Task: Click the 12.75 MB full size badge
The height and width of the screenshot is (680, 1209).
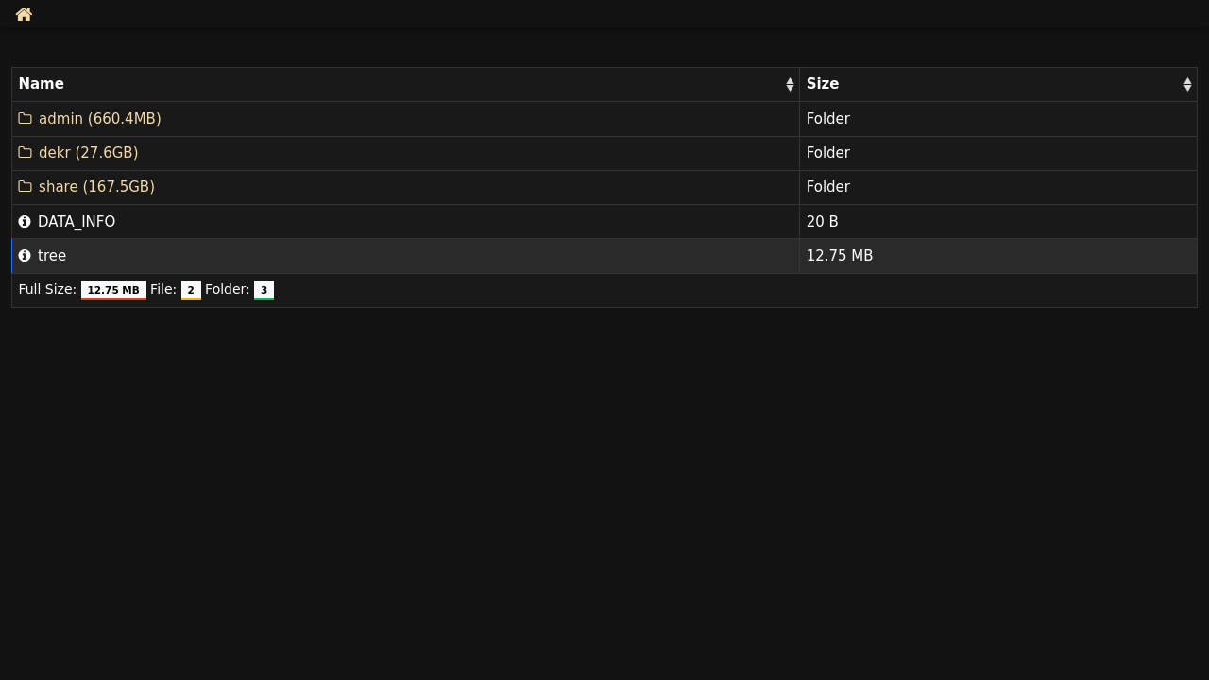Action: (x=113, y=291)
